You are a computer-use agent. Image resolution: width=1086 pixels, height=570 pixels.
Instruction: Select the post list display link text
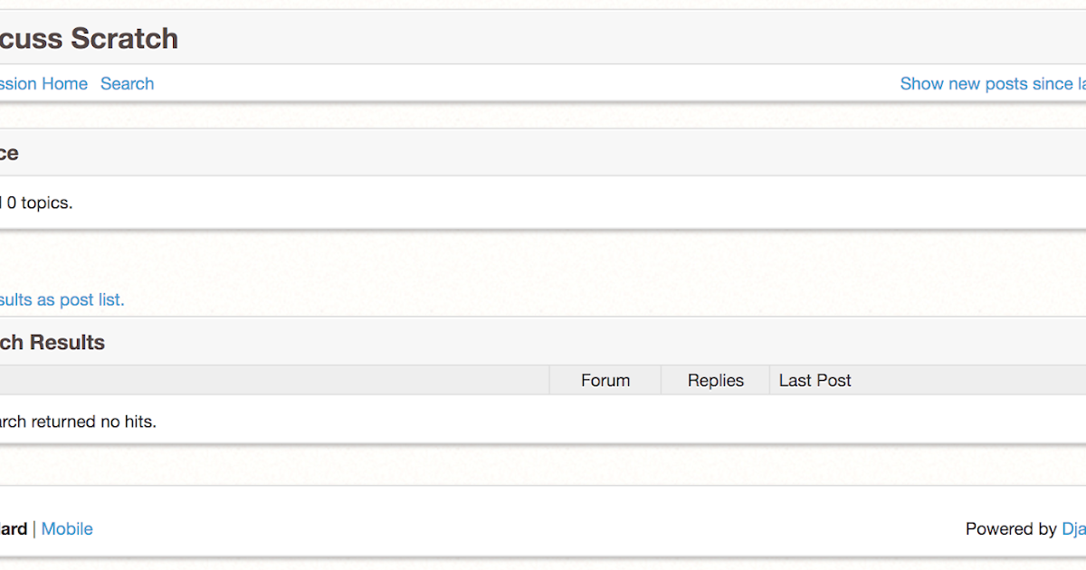pyautogui.click(x=62, y=299)
